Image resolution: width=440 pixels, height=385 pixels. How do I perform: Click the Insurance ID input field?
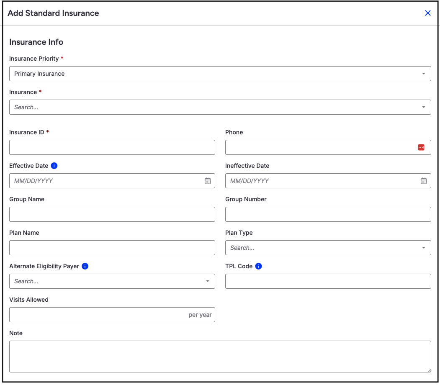click(x=112, y=147)
